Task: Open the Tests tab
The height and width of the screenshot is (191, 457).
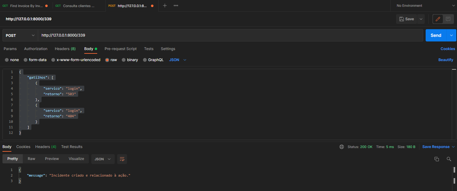Action: click(149, 49)
